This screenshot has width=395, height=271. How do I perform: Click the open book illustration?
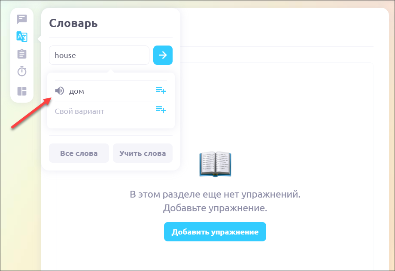215,164
